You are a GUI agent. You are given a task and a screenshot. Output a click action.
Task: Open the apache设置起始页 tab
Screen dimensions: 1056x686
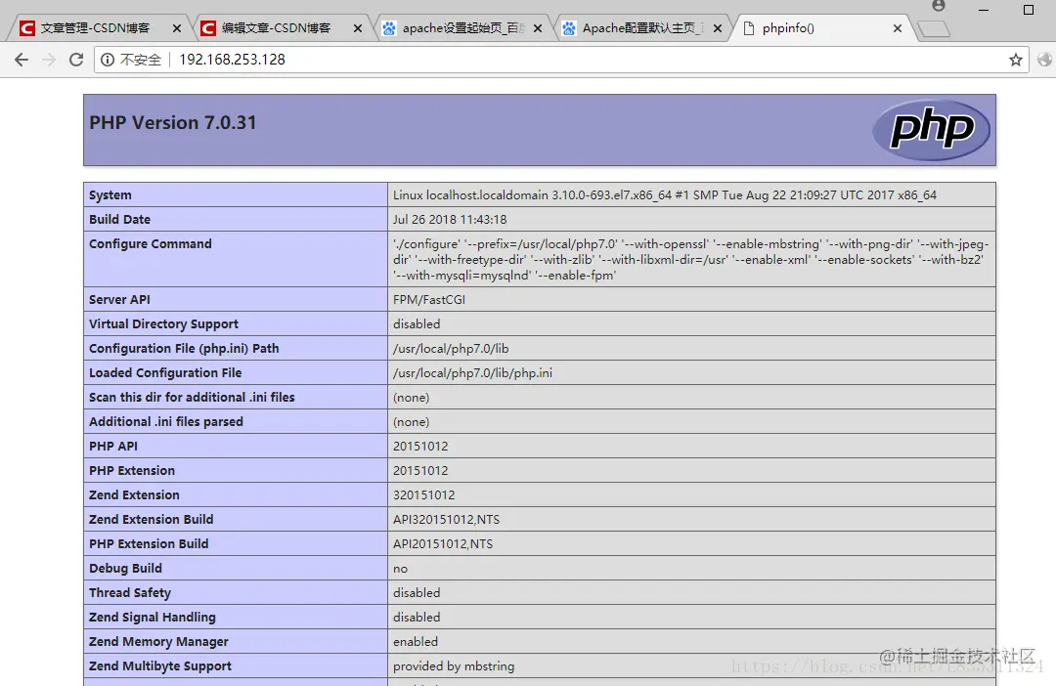click(x=463, y=28)
